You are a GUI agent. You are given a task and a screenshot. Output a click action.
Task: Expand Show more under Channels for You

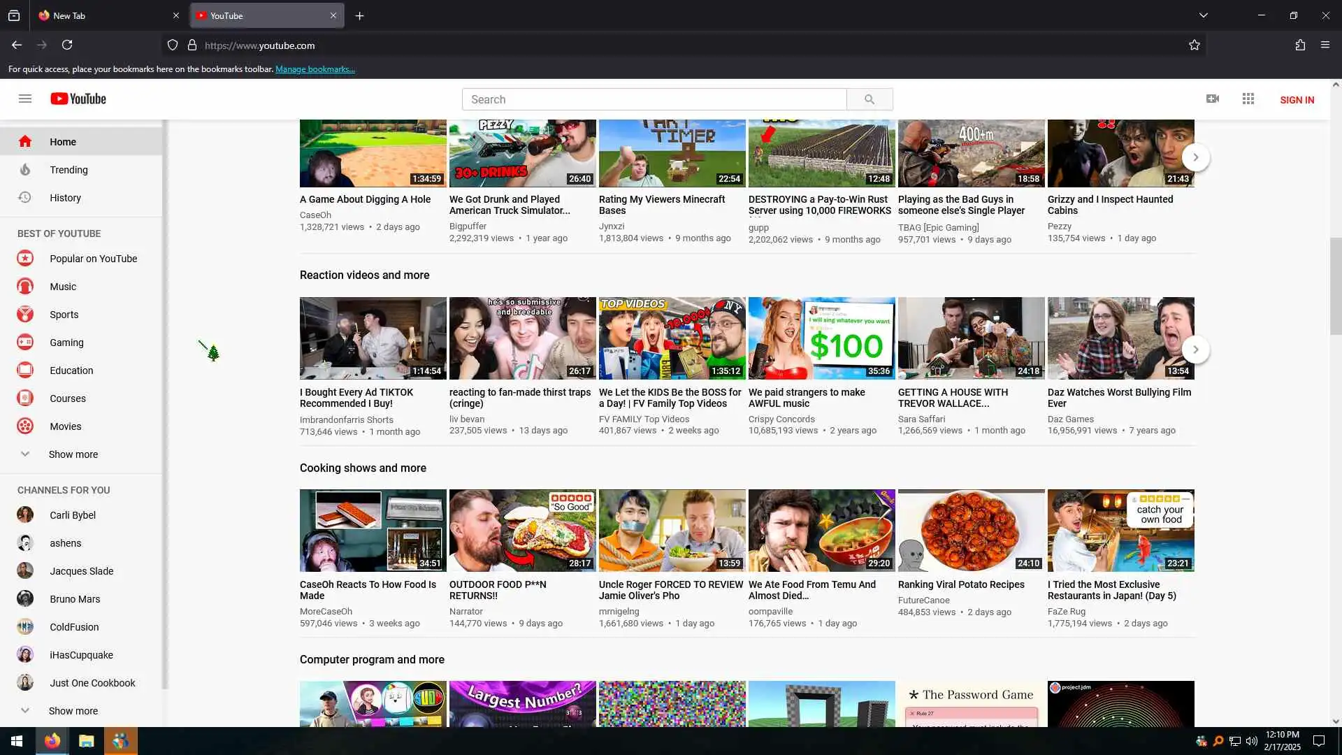point(73,711)
